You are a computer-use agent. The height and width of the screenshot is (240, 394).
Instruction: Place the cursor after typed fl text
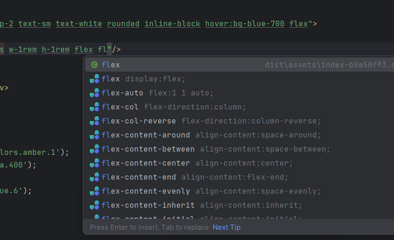tap(107, 49)
